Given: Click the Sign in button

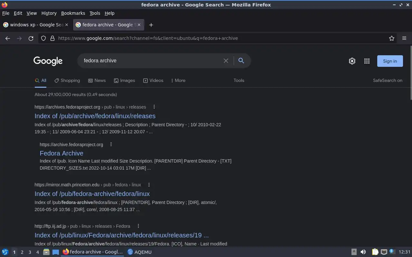Looking at the screenshot, I should click(390, 61).
